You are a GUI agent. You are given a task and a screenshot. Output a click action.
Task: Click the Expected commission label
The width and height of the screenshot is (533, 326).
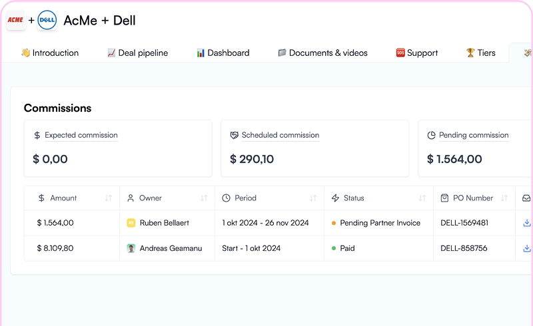pyautogui.click(x=81, y=135)
